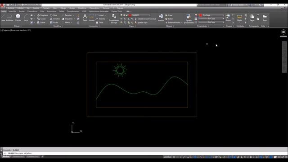288x162 pixels.
Task: Toggle grid display in status bar
Action: tap(174, 157)
